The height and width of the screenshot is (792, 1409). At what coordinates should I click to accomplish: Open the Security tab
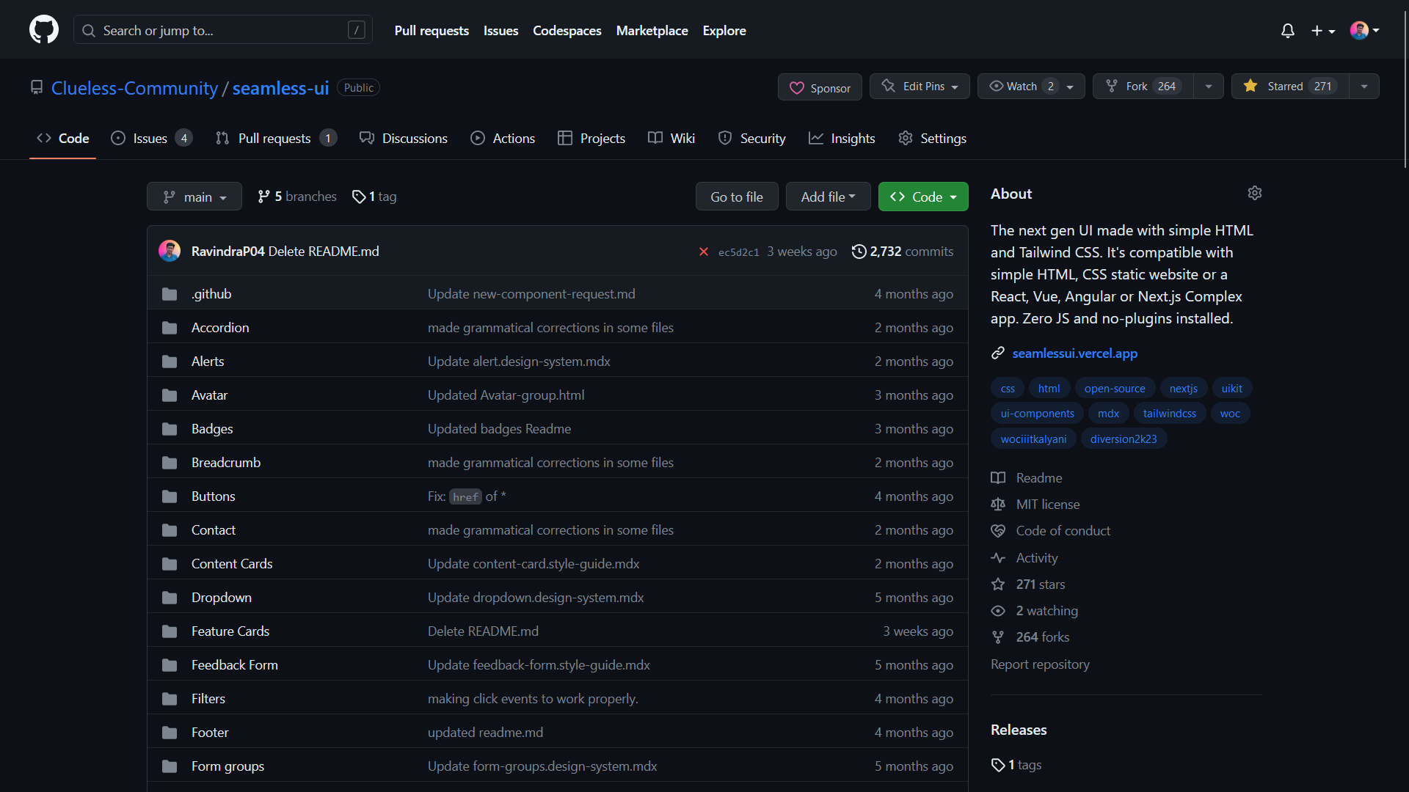(752, 139)
